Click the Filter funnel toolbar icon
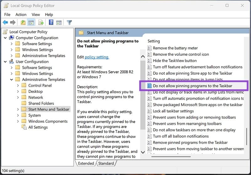 pos(69,23)
